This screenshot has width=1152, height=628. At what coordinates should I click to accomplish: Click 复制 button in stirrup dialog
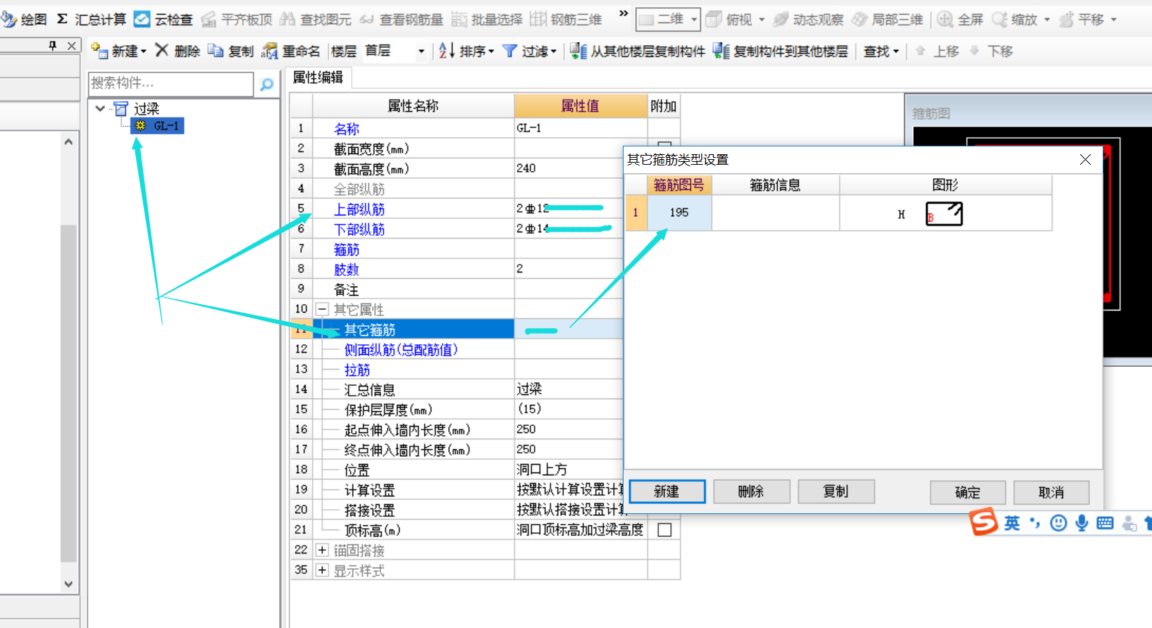click(x=836, y=491)
